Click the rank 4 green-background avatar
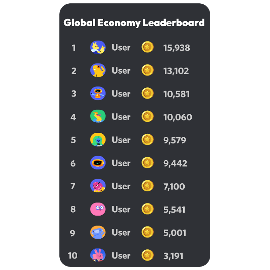270x270 pixels. (98, 117)
